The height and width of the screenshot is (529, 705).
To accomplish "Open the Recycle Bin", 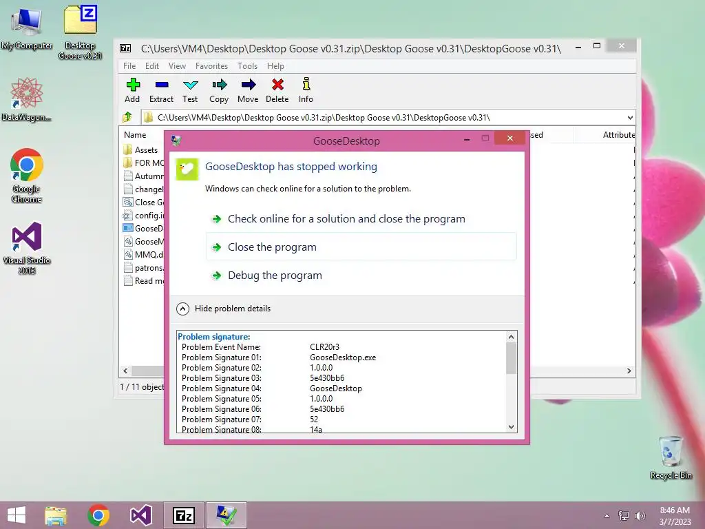I will tap(671, 457).
